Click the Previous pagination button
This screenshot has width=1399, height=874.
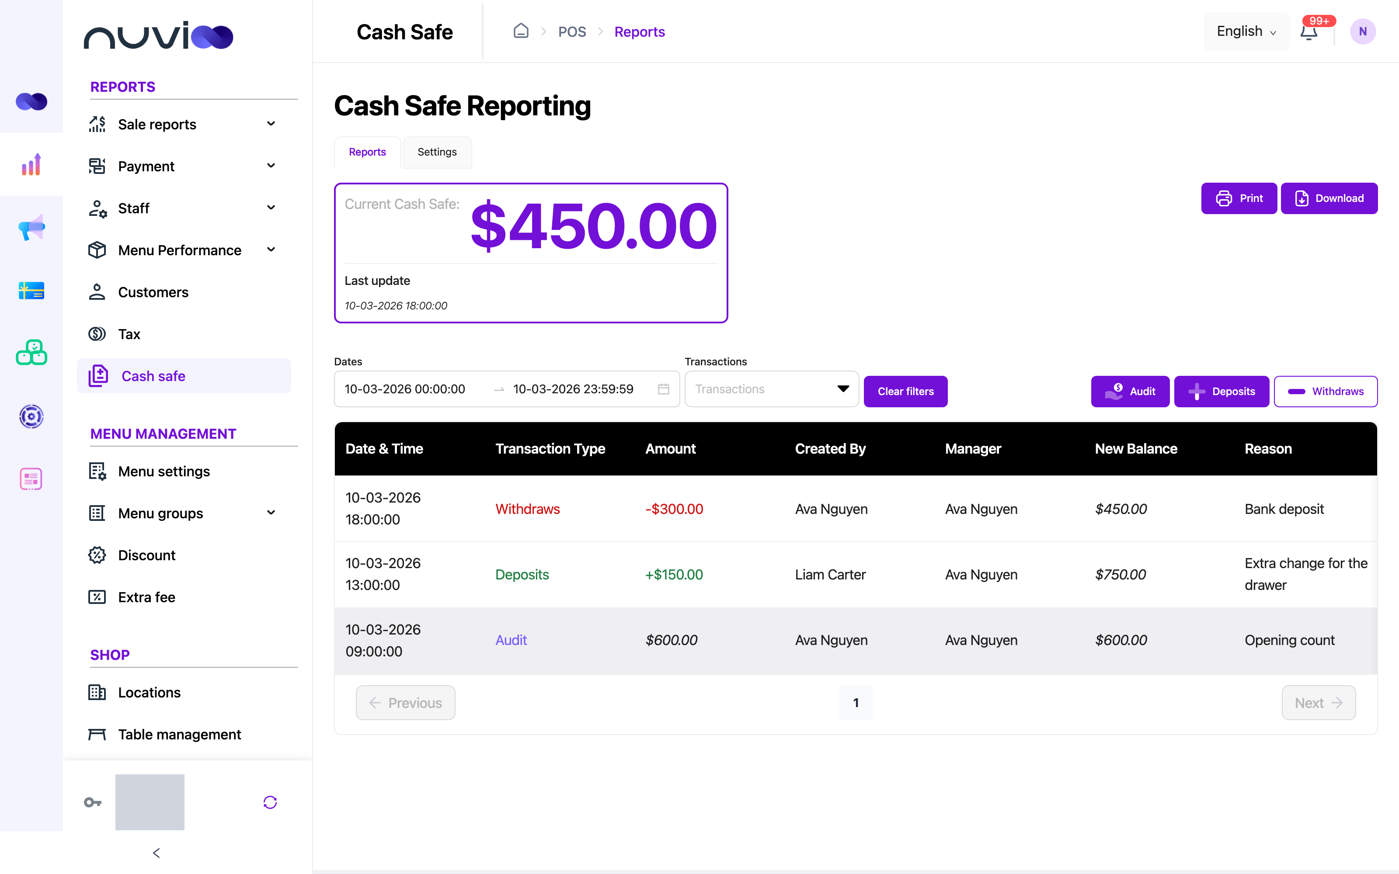tap(405, 703)
